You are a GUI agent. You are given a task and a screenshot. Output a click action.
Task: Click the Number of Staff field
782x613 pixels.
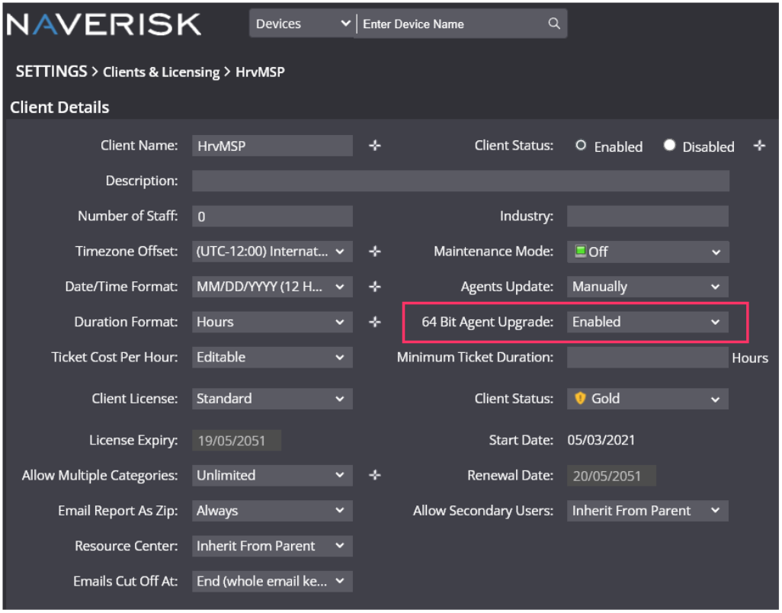272,217
